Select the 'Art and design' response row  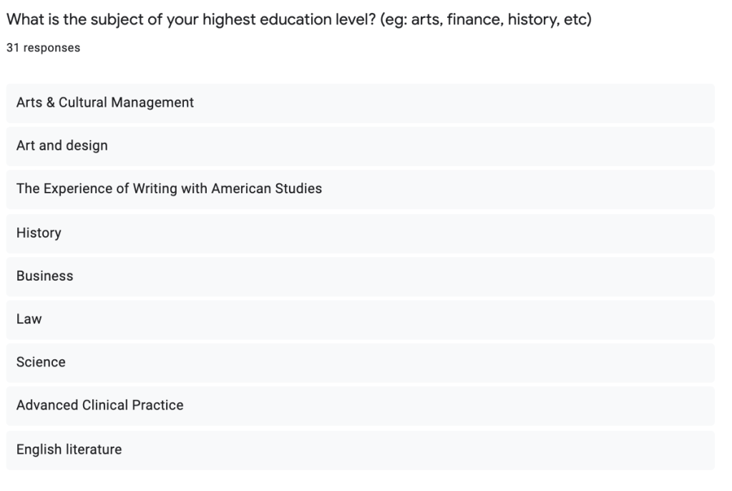point(62,146)
